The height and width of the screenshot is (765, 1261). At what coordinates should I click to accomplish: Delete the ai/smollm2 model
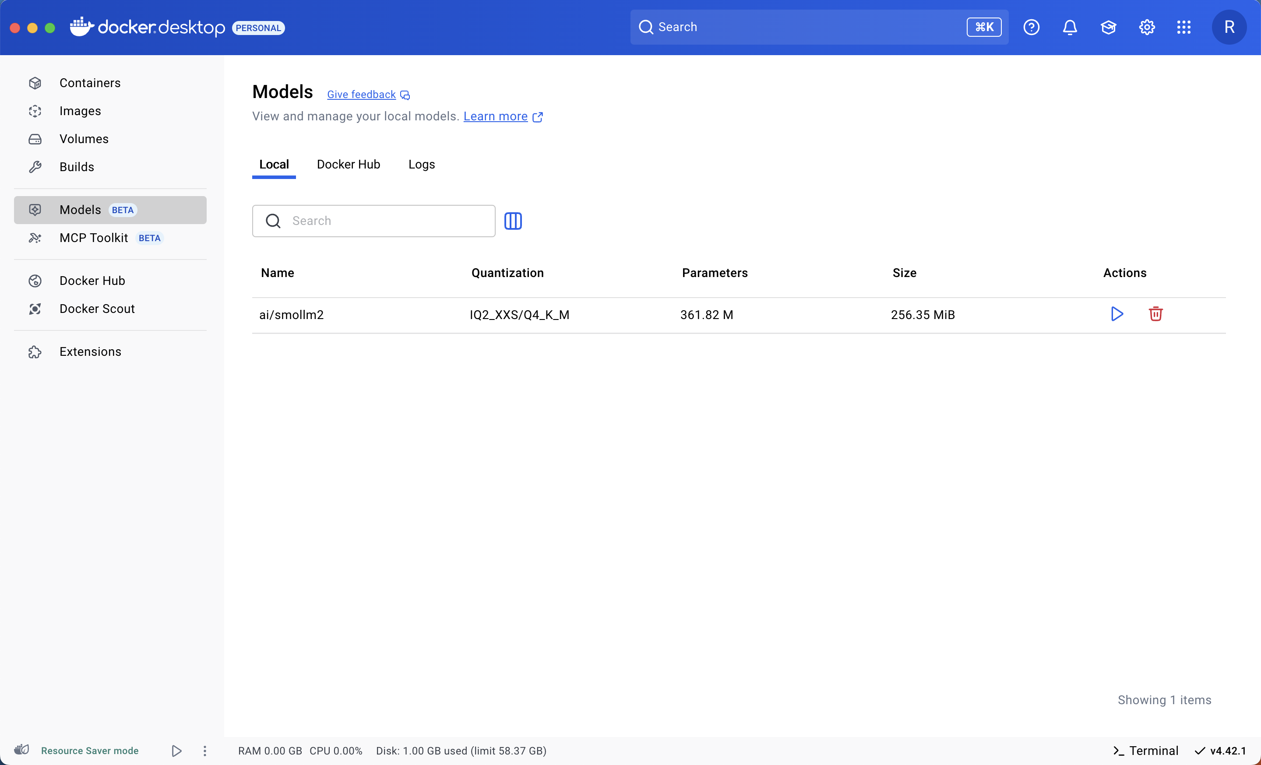(1155, 314)
